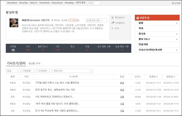Click 으뜸 grade link for 제주 허씨 row
The width and height of the screenshot is (182, 116).
coord(122,104)
